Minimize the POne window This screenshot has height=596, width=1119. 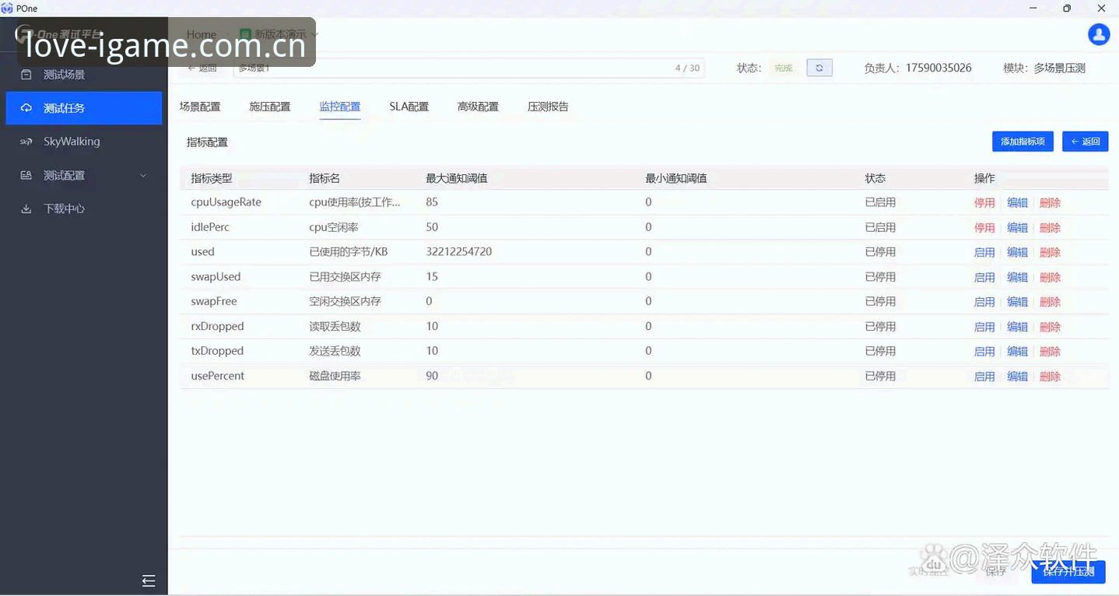tap(1033, 9)
